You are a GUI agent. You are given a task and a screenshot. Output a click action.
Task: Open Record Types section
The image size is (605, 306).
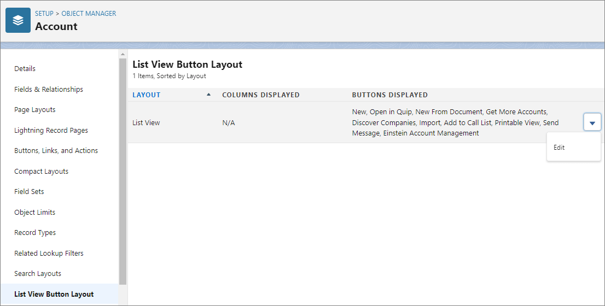pyautogui.click(x=34, y=233)
